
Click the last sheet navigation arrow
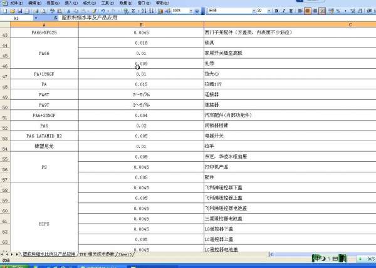(17, 254)
